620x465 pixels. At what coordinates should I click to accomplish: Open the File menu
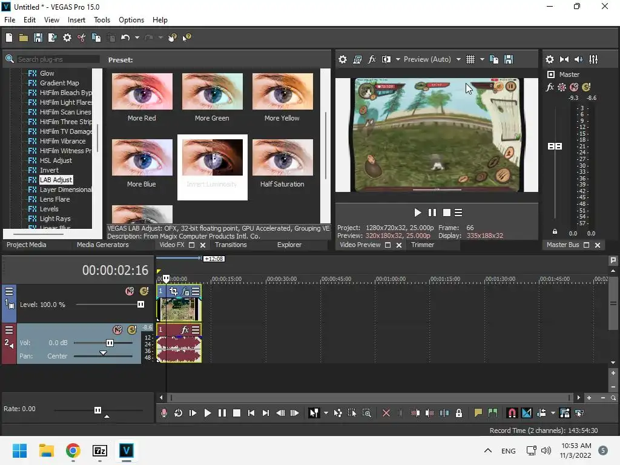[10, 20]
